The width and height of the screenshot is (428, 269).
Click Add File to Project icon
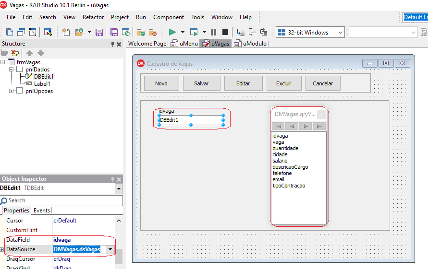tap(141, 33)
